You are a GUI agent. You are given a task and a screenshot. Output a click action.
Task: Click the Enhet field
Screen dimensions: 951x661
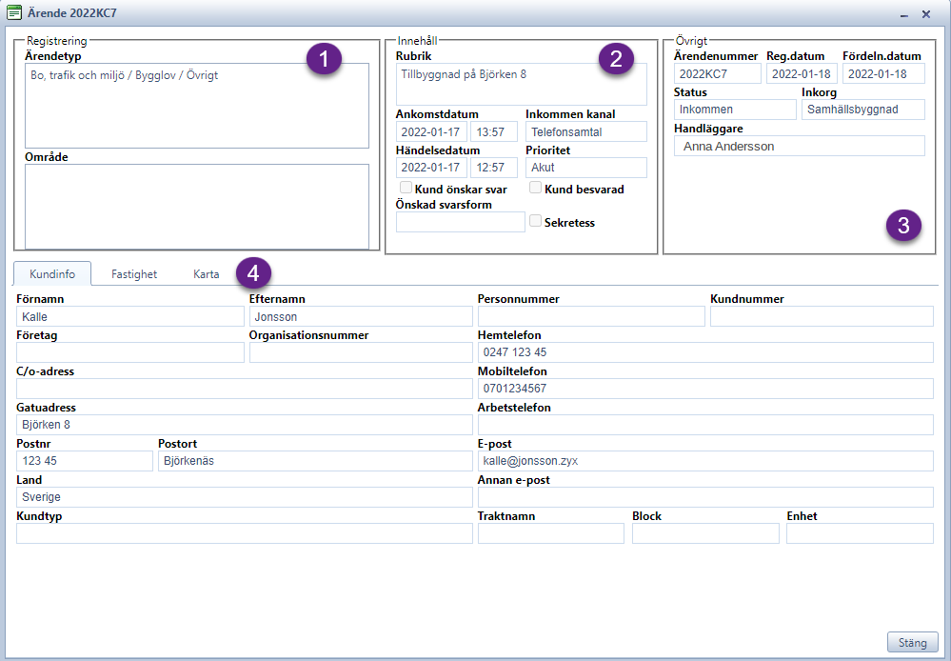pos(860,533)
